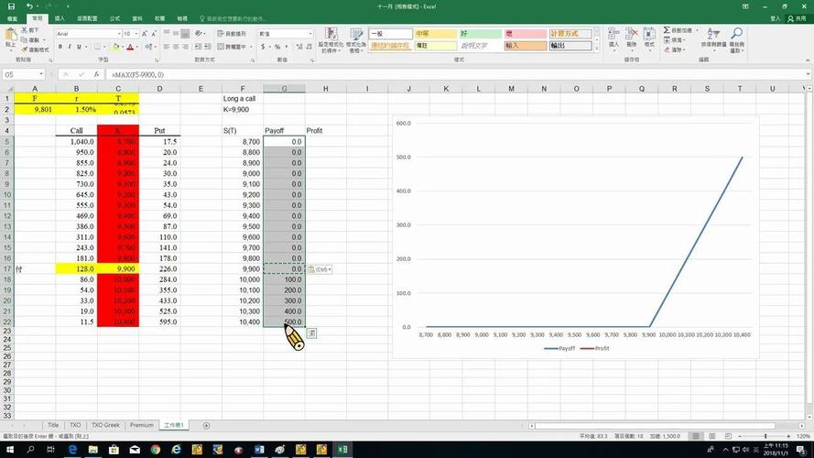This screenshot has height=458, width=814.
Task: Click the Paste Options (Ctrl) button
Action: coord(320,269)
